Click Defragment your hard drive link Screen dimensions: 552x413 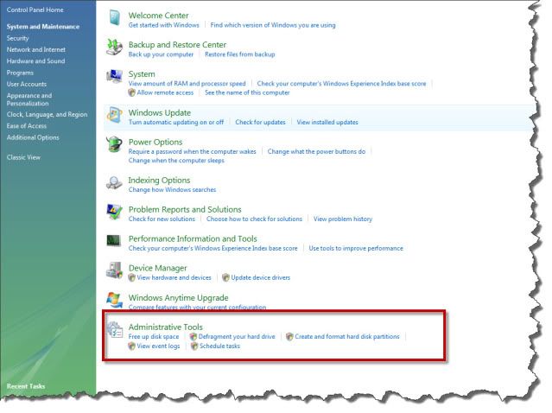[x=237, y=337]
